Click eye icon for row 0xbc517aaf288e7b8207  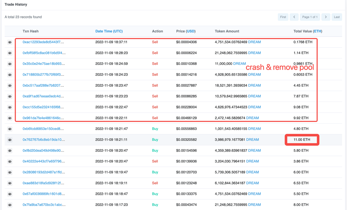tap(10, 86)
